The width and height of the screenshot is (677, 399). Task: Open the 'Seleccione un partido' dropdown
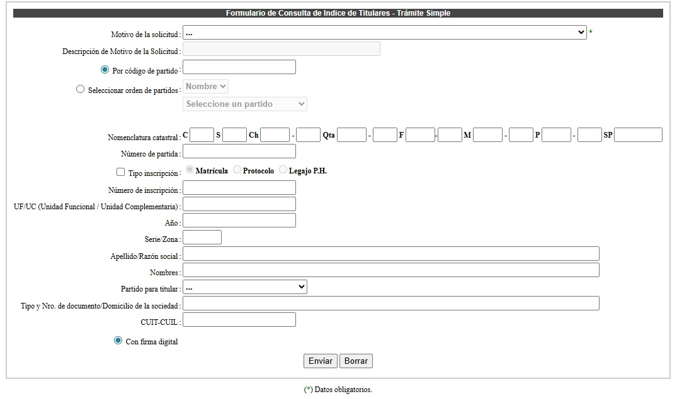click(x=244, y=104)
